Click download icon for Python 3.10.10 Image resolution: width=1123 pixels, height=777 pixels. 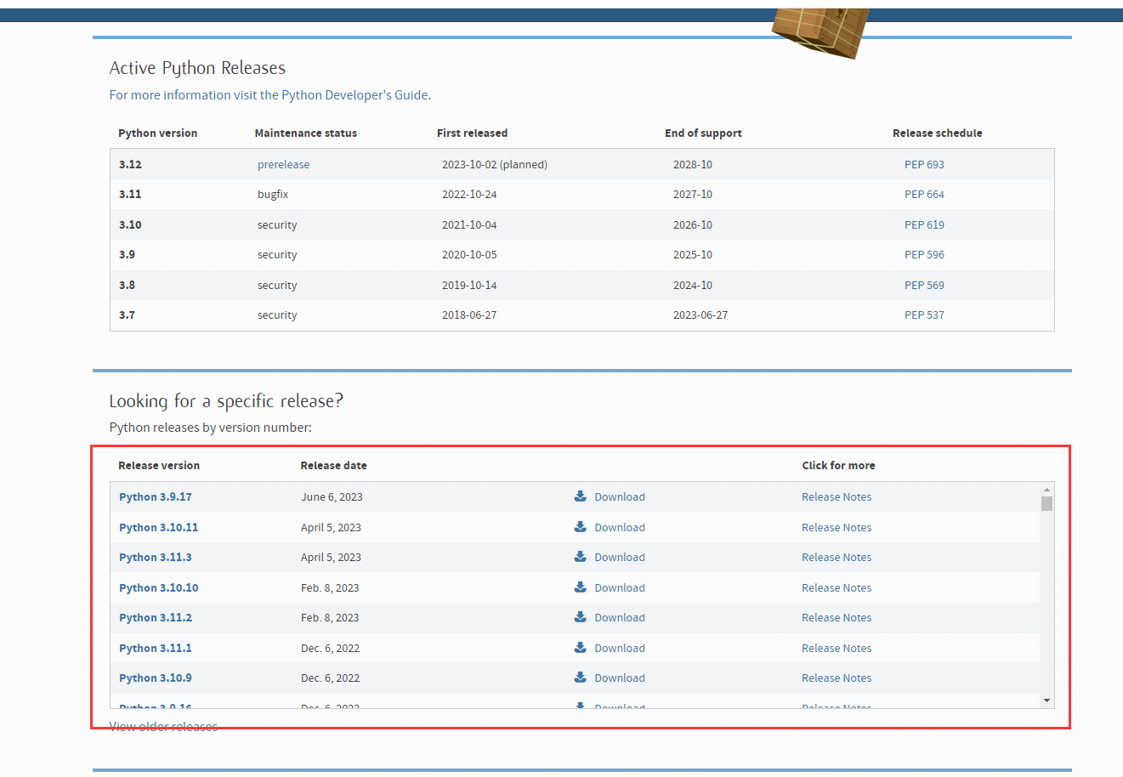coord(581,587)
